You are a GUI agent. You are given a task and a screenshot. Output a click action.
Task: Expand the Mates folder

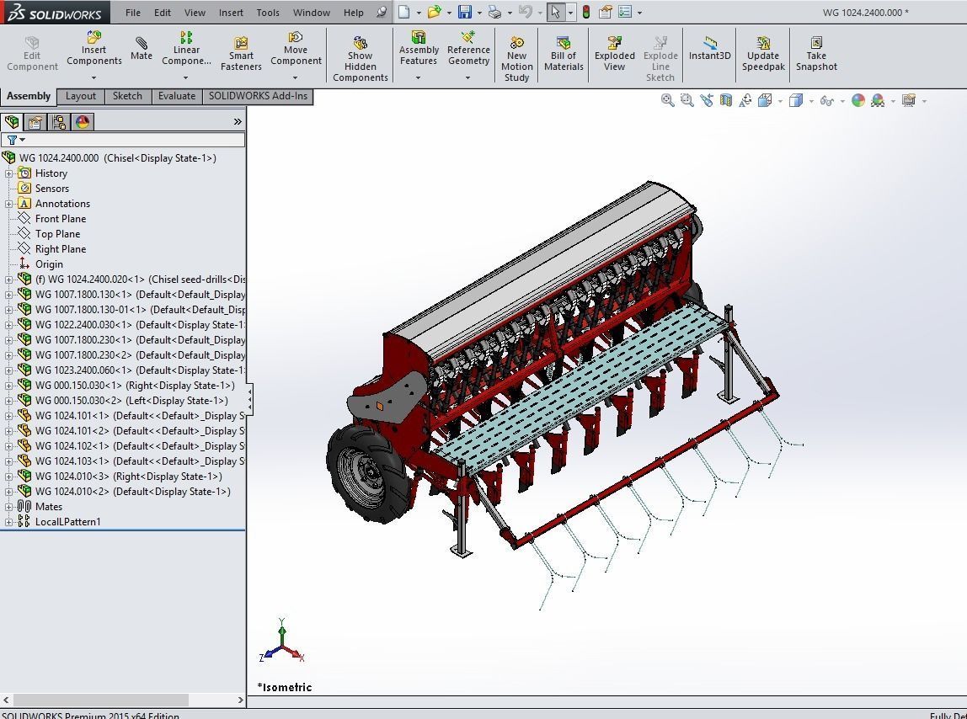[8, 507]
